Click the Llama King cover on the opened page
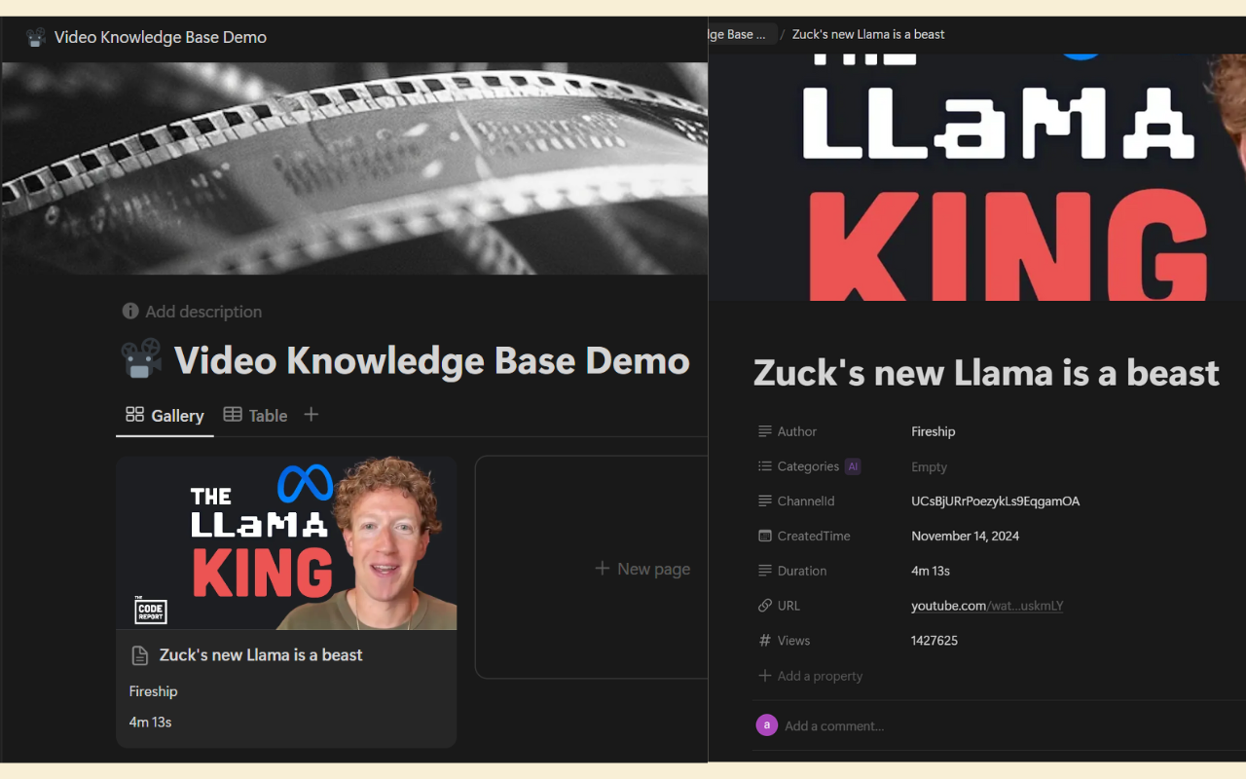Viewport: 1246px width, 779px height. coord(977,177)
